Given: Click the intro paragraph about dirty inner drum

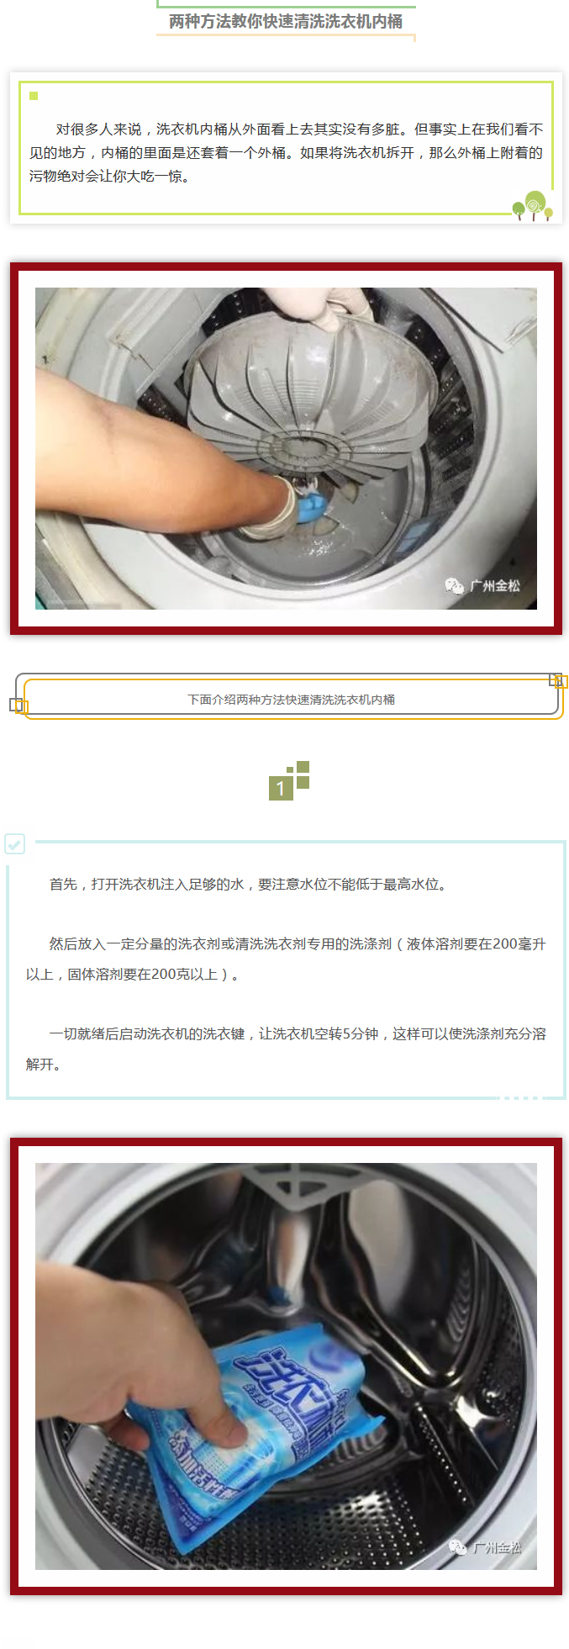Looking at the screenshot, I should (x=286, y=152).
